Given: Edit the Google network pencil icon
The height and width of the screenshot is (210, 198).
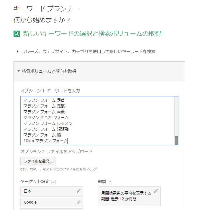Looking at the screenshot, I should pos(78,202).
